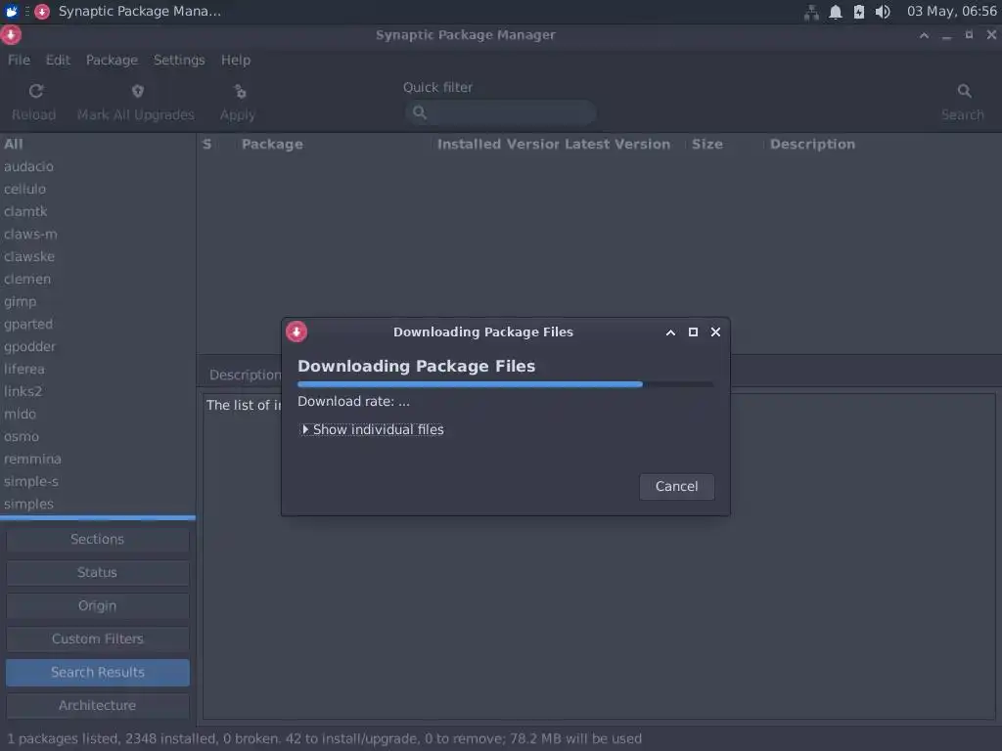The width and height of the screenshot is (1002, 751).
Task: Open the network icon in system tray
Action: tap(811, 12)
